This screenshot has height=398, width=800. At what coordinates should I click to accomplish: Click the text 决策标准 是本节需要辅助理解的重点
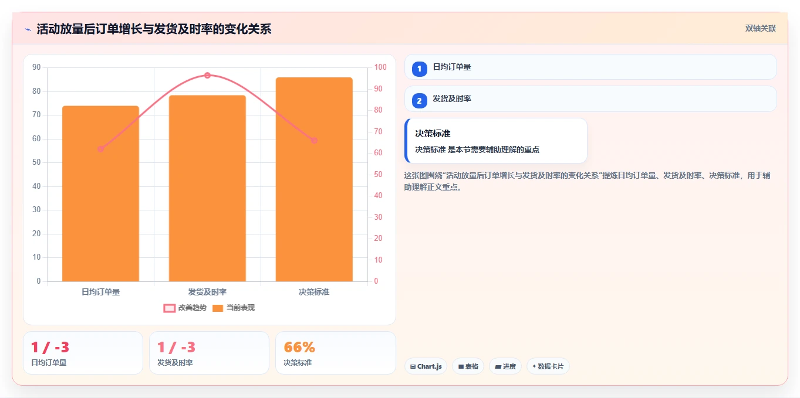[477, 149]
